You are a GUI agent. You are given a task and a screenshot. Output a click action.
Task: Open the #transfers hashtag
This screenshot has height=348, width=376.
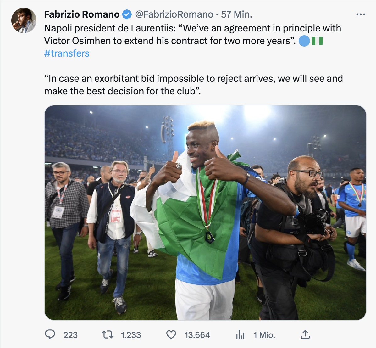[x=67, y=53]
